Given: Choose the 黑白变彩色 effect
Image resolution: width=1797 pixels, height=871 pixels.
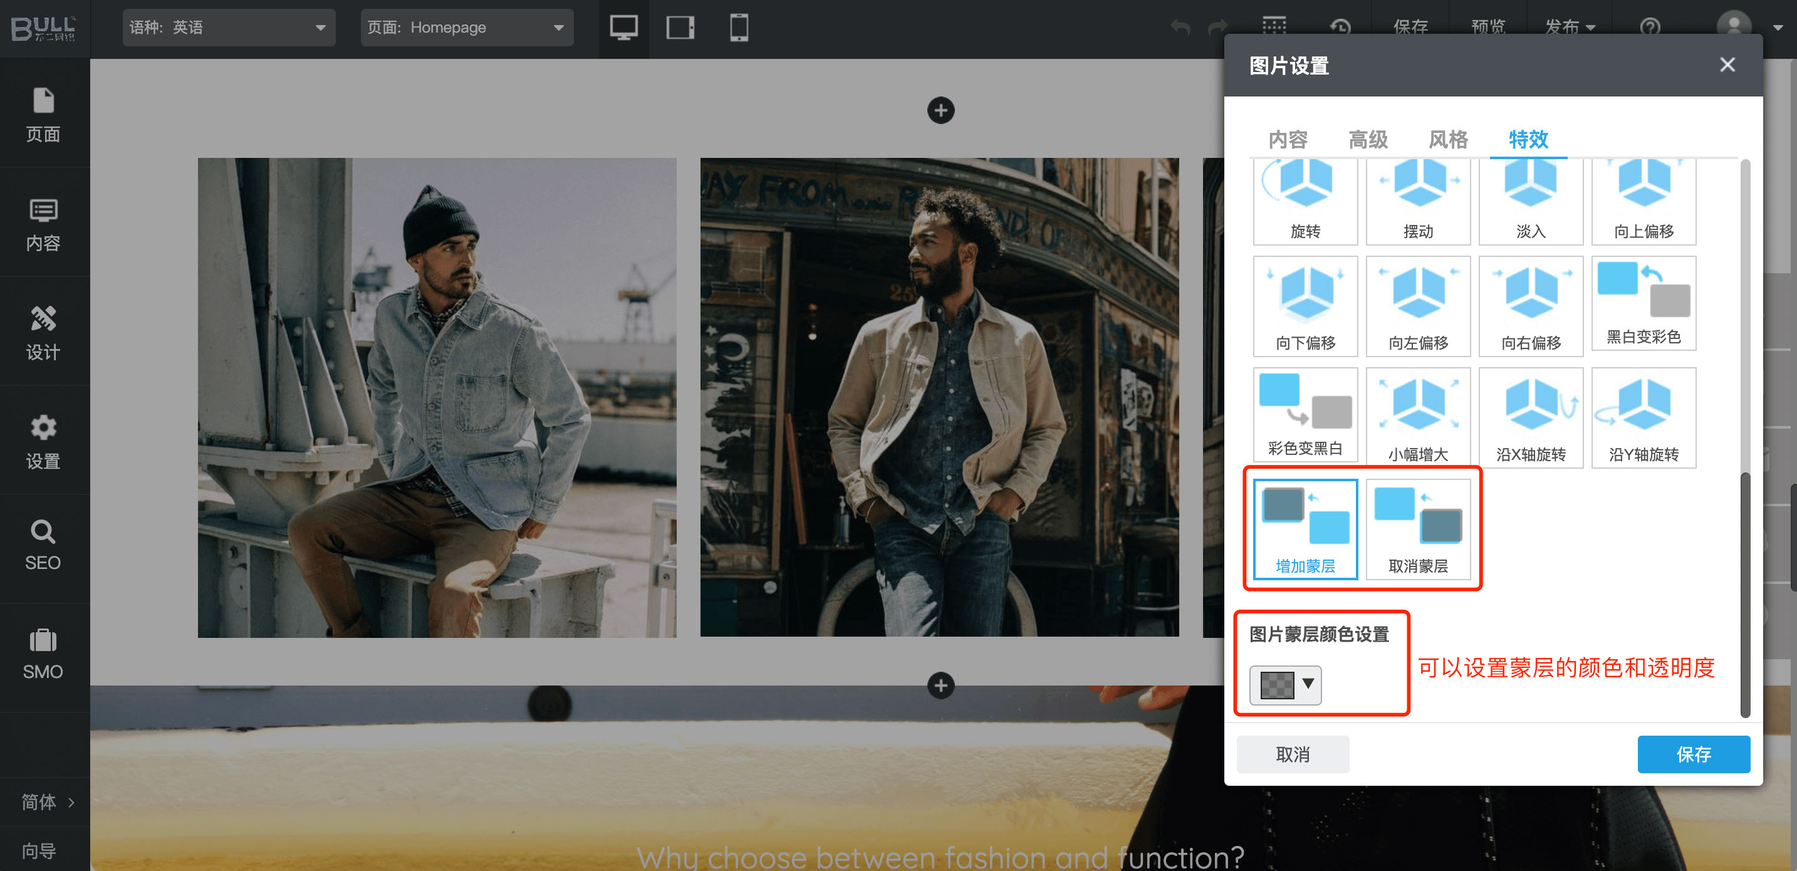Looking at the screenshot, I should [1643, 305].
